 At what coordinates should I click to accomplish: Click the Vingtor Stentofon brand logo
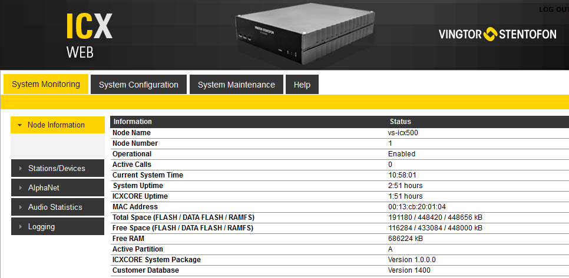497,35
